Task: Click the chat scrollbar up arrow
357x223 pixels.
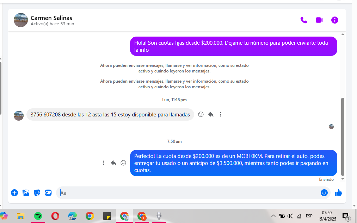Action: click(x=343, y=34)
